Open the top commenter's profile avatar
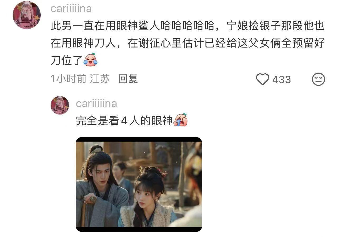 click(x=26, y=15)
